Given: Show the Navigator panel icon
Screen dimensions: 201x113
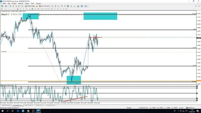Looking at the screenshot, I should click(16, 6).
